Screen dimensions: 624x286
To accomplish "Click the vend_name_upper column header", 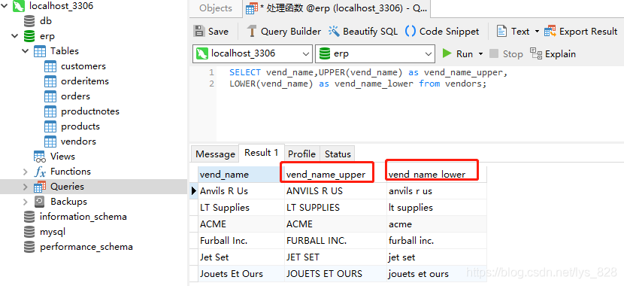I will (x=335, y=175).
